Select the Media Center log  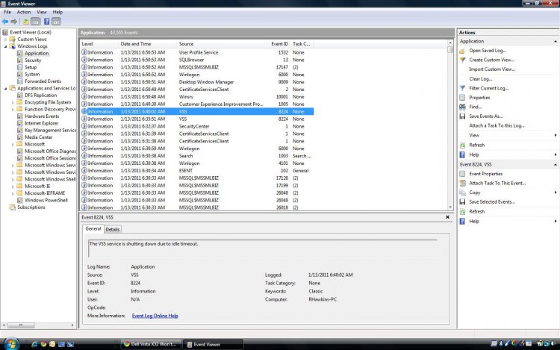click(39, 137)
